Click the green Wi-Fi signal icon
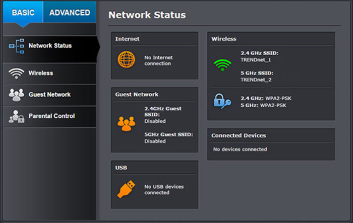Viewport: 353px width, 223px height. pos(222,65)
